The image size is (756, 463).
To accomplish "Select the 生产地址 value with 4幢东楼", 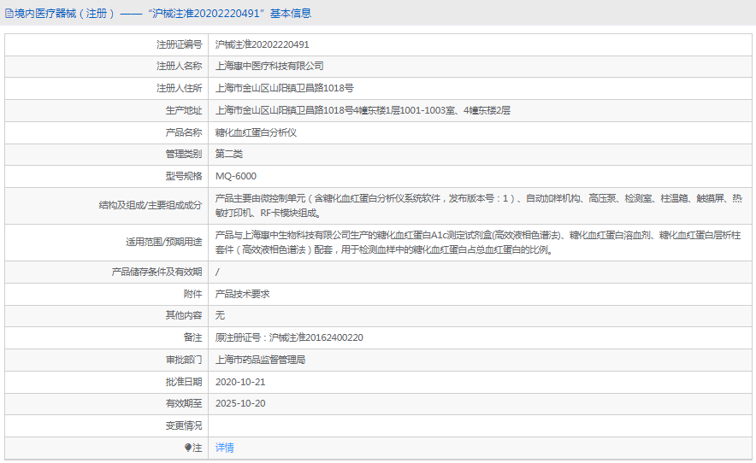I will (x=363, y=110).
